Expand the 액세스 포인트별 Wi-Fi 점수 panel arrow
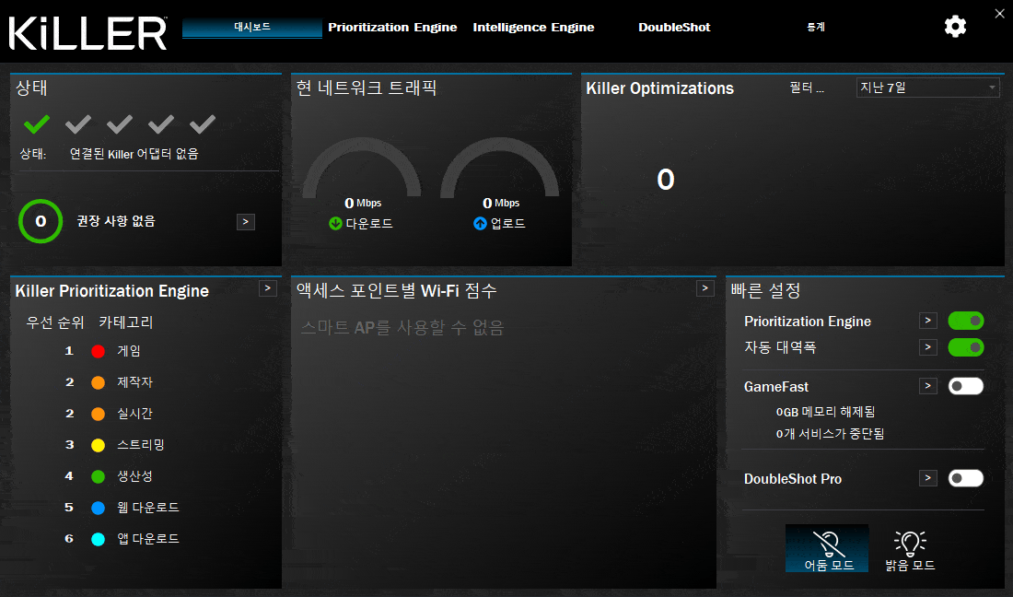 click(x=705, y=288)
